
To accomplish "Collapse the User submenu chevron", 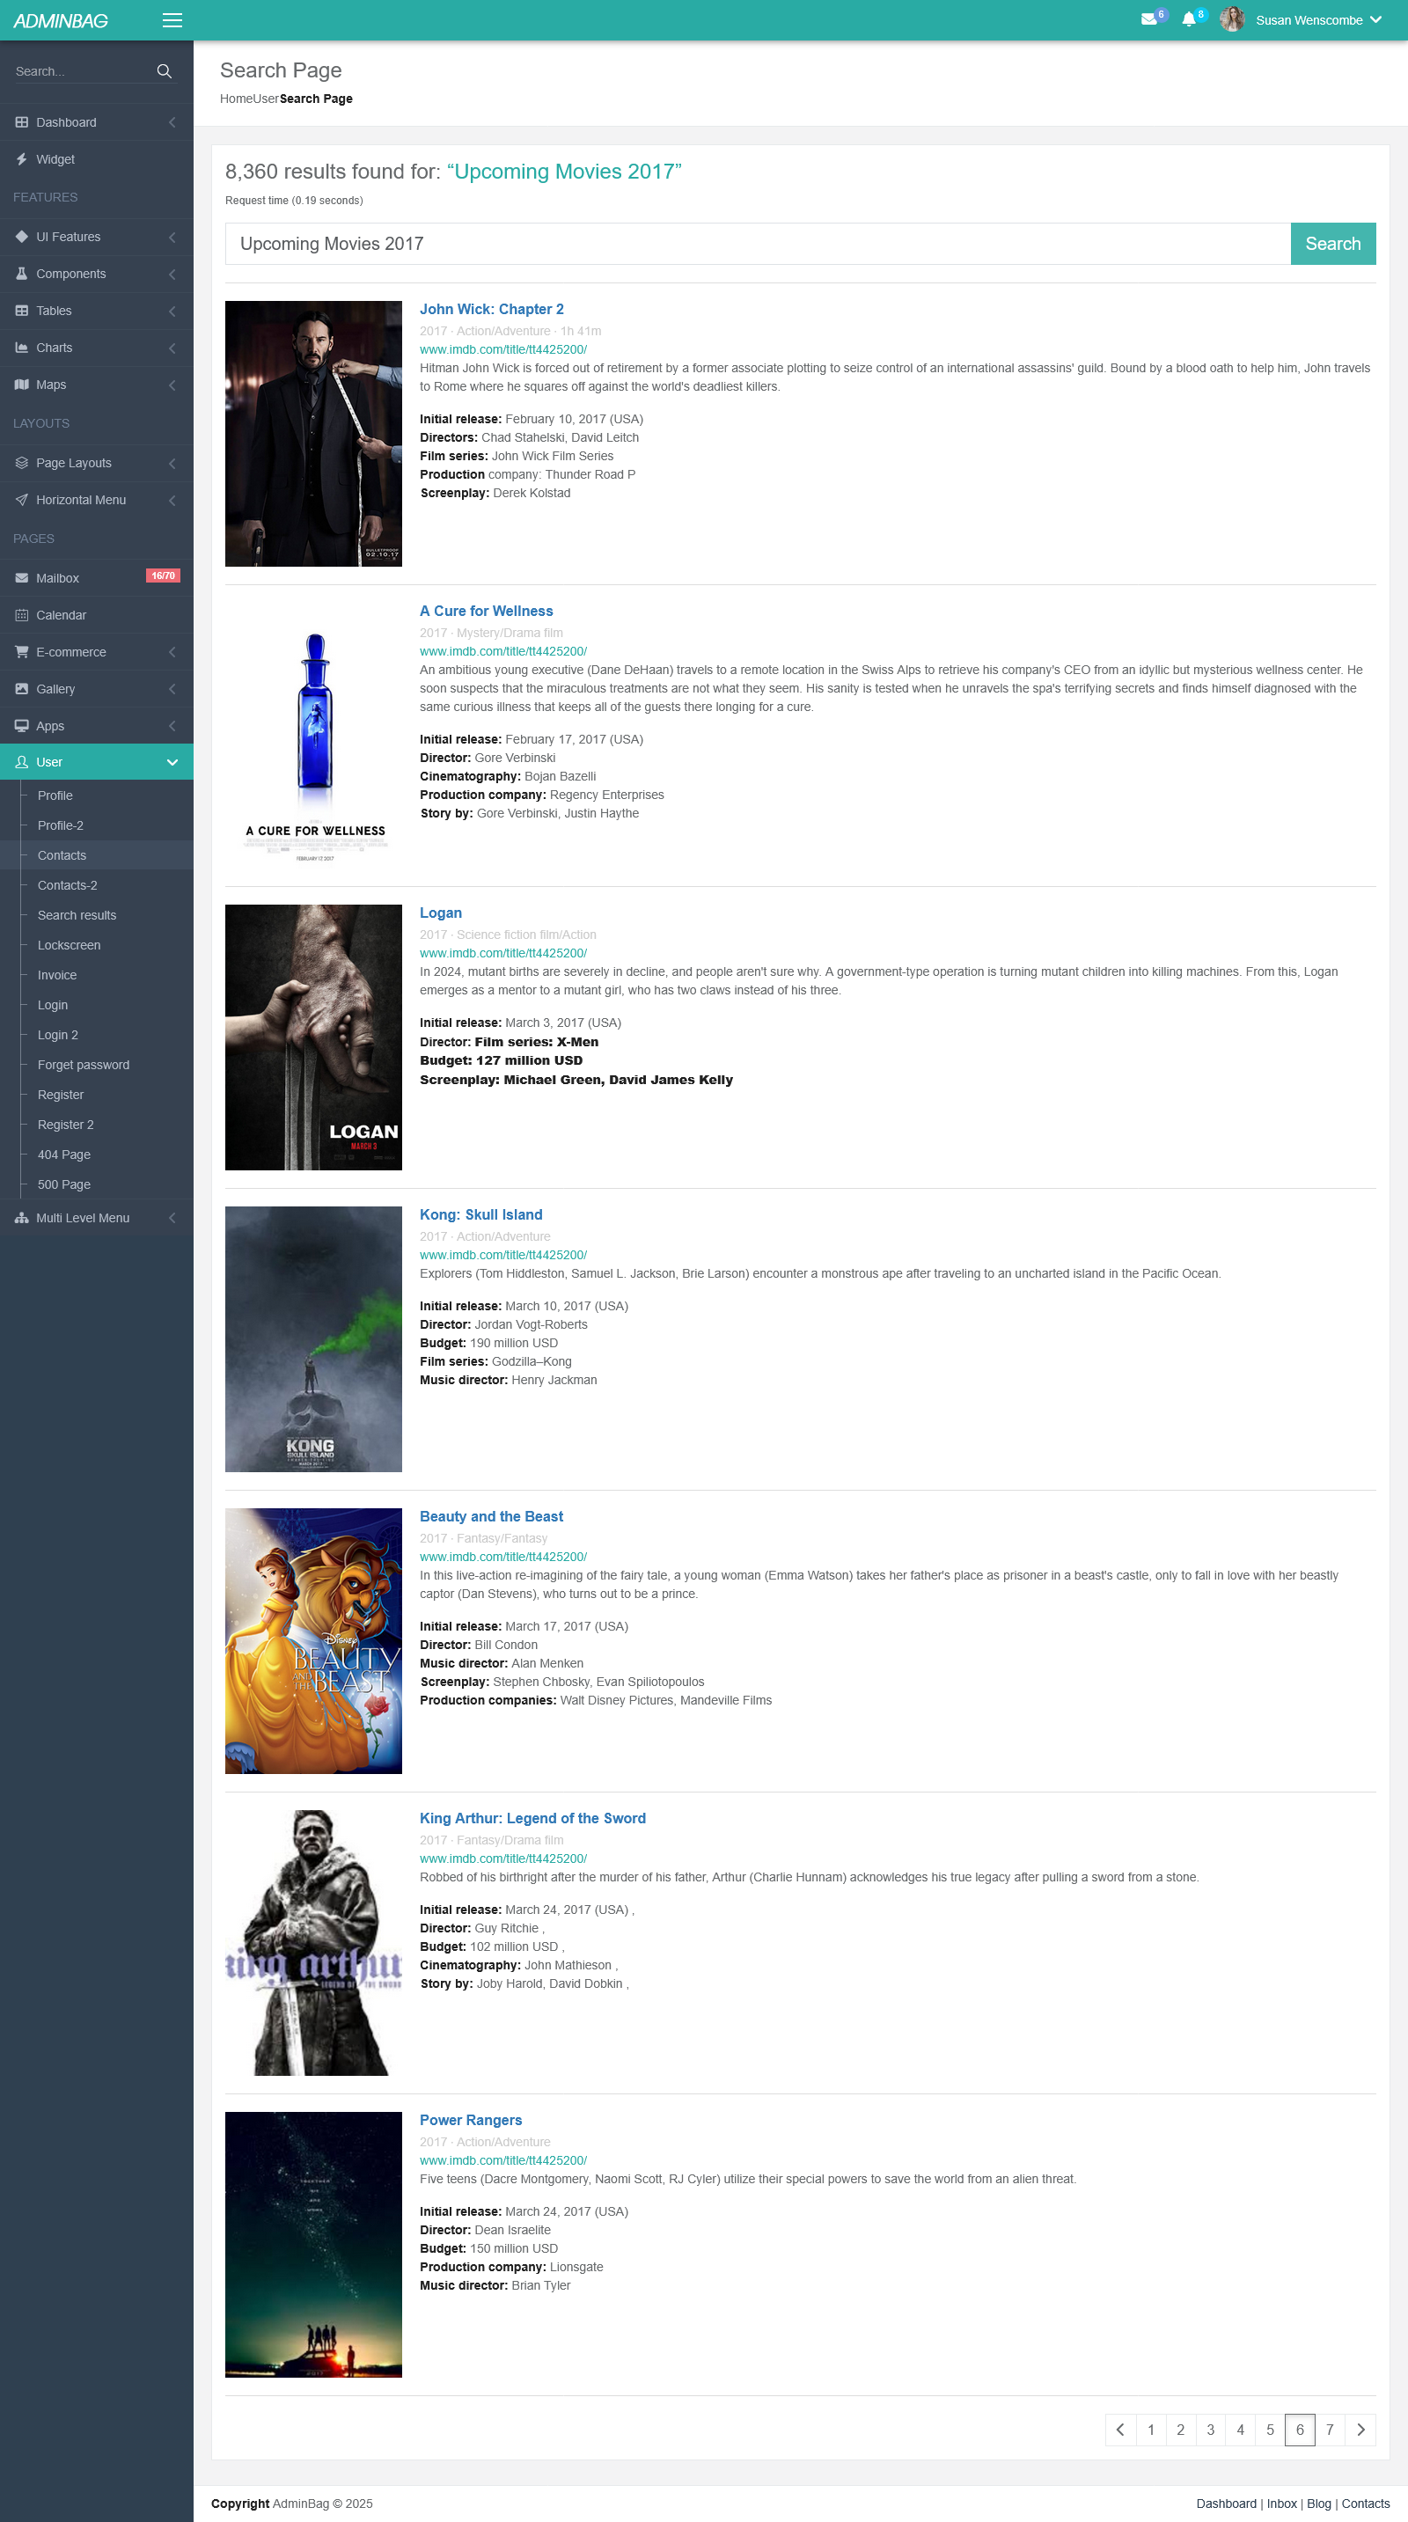I will click(x=172, y=763).
